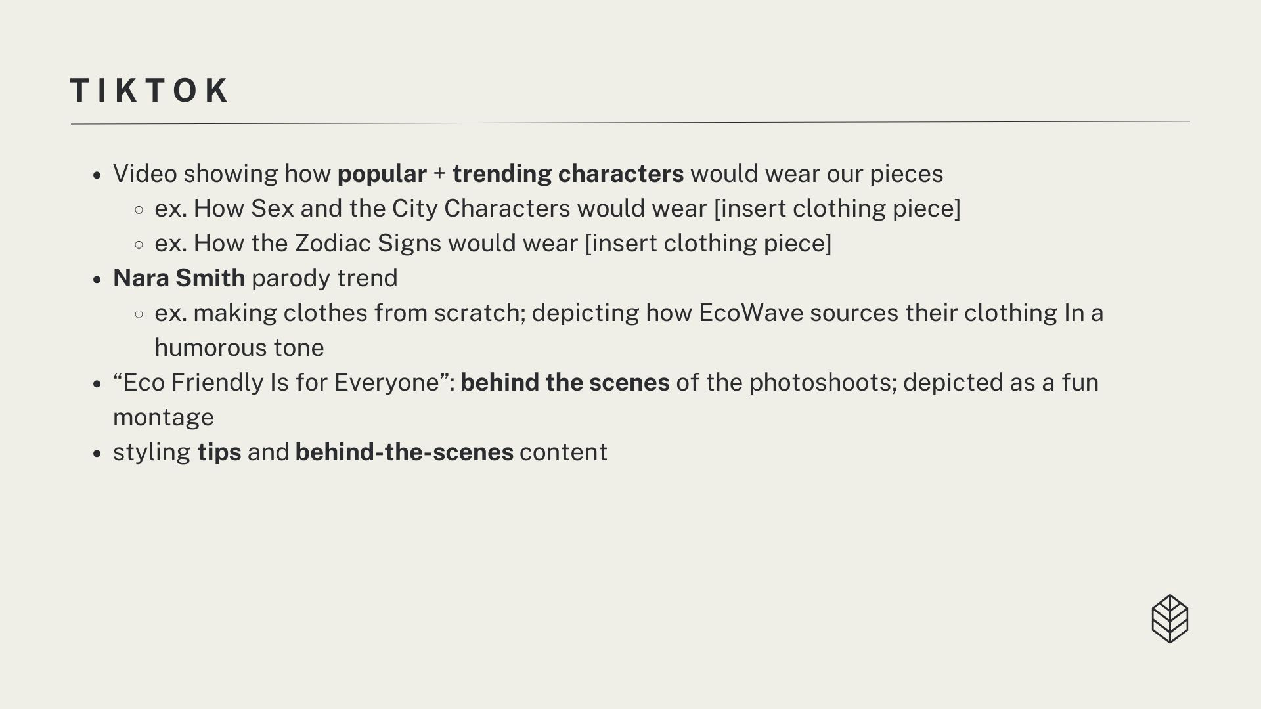The width and height of the screenshot is (1261, 709).
Task: Click the bold "trending characters" text
Action: 568,174
